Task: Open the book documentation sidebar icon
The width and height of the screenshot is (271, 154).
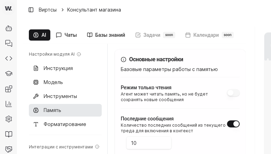Action: 9,134
